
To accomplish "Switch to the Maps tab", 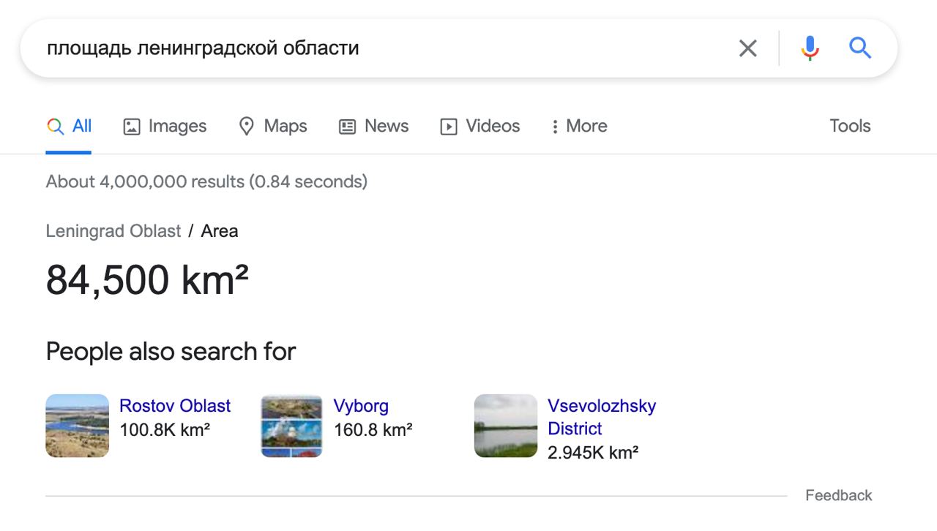I will tap(273, 126).
